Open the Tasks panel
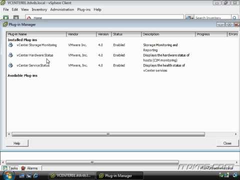This screenshot has width=240, height=180. click(x=10, y=168)
